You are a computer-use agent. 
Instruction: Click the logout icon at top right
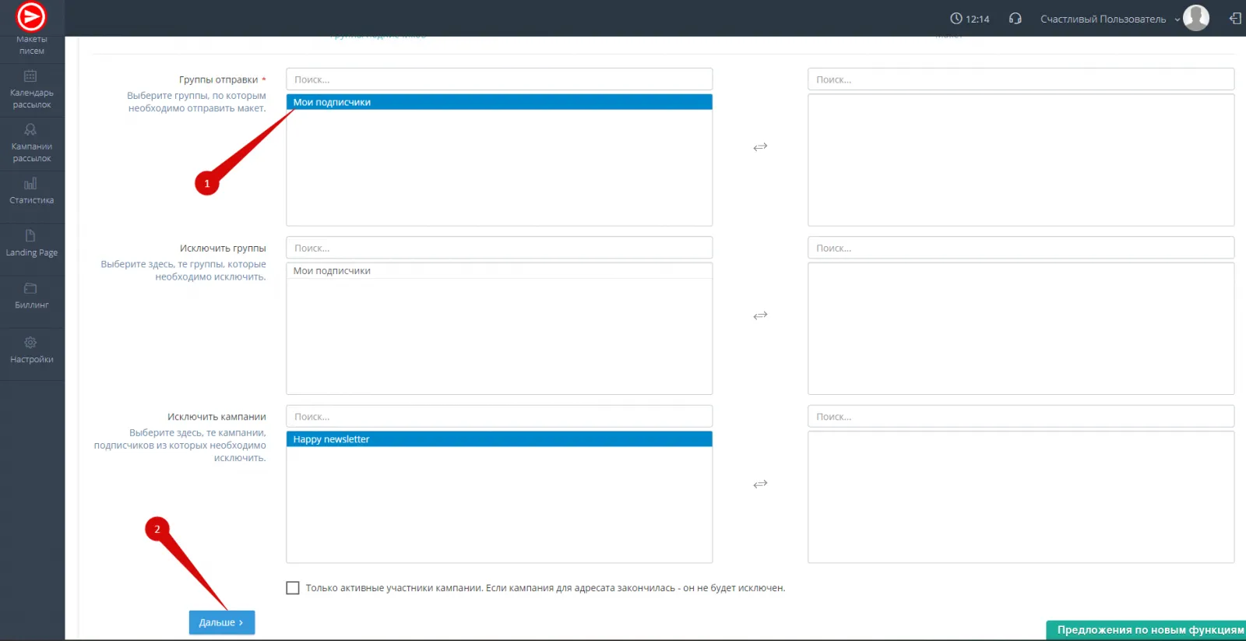[x=1234, y=19]
